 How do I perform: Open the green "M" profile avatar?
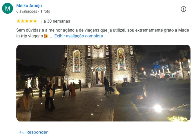click(x=7, y=8)
